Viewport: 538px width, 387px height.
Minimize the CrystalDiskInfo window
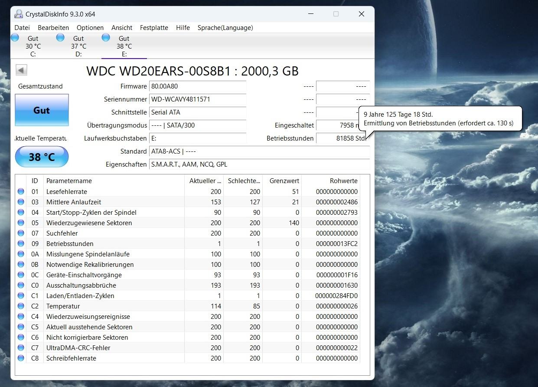(x=310, y=14)
